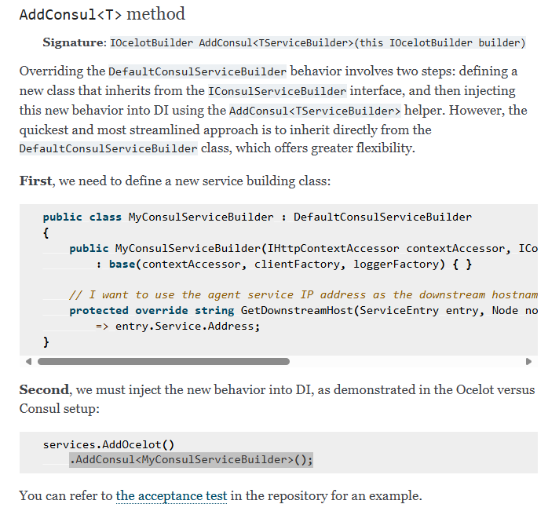This screenshot has width=559, height=515.
Task: Click the base(contextAccessor, clientFactory, loggerFactory) line
Action: (284, 264)
